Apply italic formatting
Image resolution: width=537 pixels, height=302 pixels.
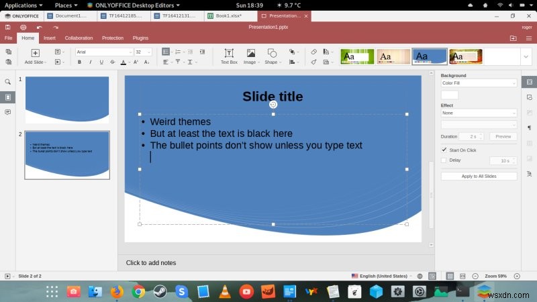(x=91, y=62)
